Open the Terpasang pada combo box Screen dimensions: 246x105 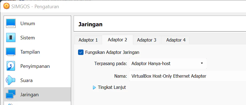click(168, 63)
